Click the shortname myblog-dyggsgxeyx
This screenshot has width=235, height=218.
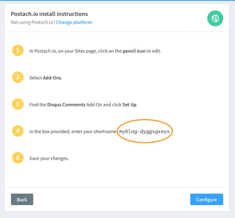coord(145,132)
